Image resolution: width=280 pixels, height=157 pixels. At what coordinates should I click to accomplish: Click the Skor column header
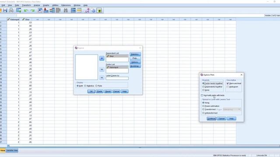[x=26, y=19]
